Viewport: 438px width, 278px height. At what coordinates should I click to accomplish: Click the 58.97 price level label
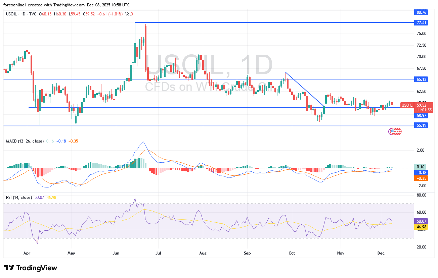coord(421,116)
